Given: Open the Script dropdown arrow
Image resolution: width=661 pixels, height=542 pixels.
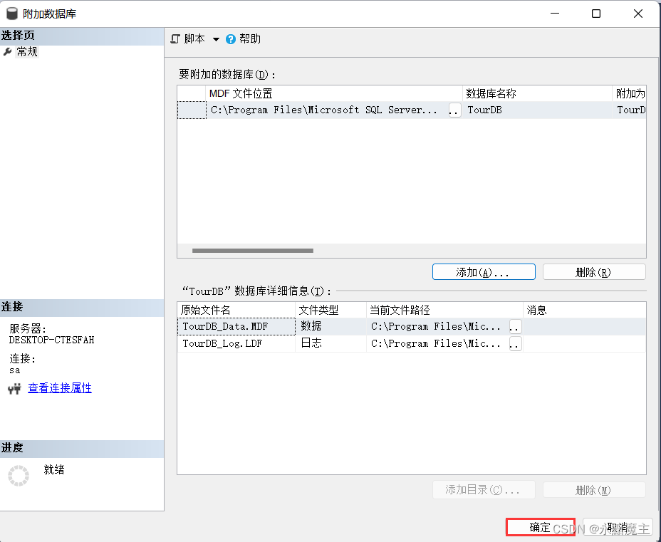Looking at the screenshot, I should pyautogui.click(x=216, y=39).
